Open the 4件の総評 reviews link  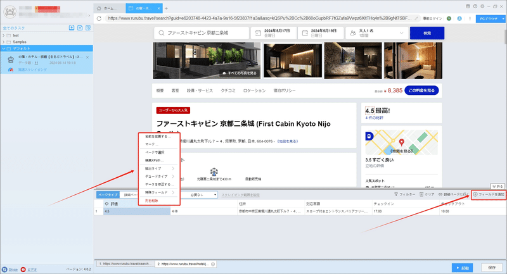pos(374,118)
